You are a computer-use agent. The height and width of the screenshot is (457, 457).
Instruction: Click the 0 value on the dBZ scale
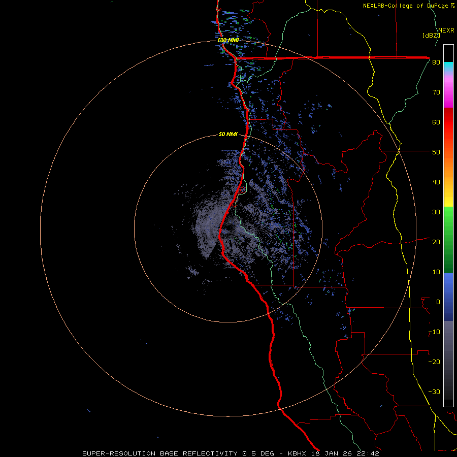438,302
